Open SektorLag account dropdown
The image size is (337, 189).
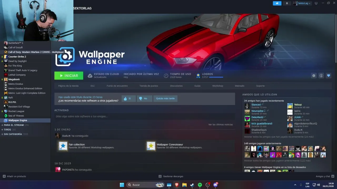[302, 3]
